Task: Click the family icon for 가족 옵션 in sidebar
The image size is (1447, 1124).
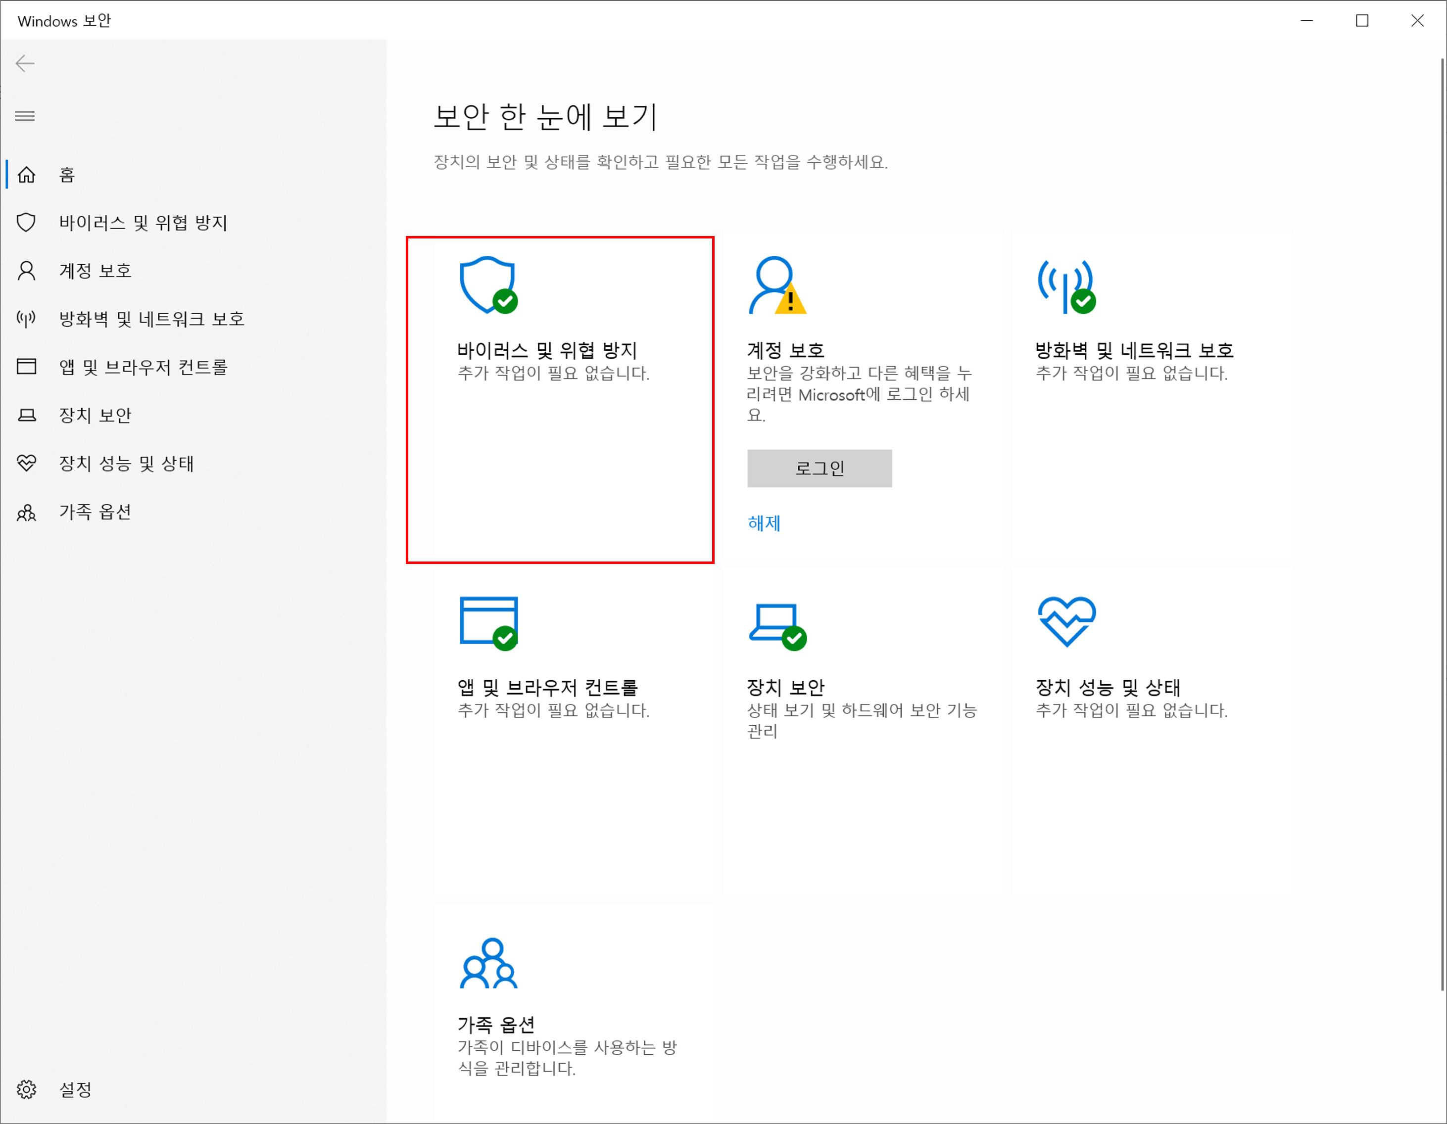Action: [x=27, y=512]
